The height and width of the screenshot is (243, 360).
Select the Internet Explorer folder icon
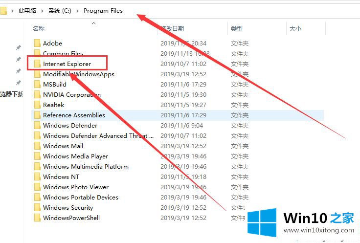click(x=37, y=64)
